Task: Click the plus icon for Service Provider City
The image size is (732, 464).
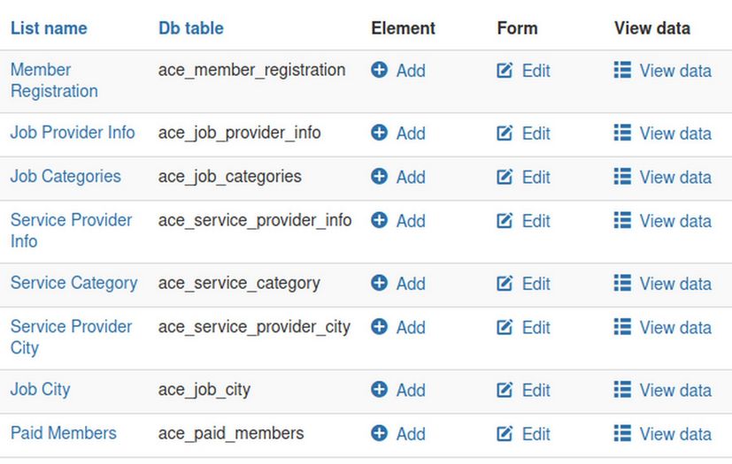Action: pyautogui.click(x=379, y=326)
